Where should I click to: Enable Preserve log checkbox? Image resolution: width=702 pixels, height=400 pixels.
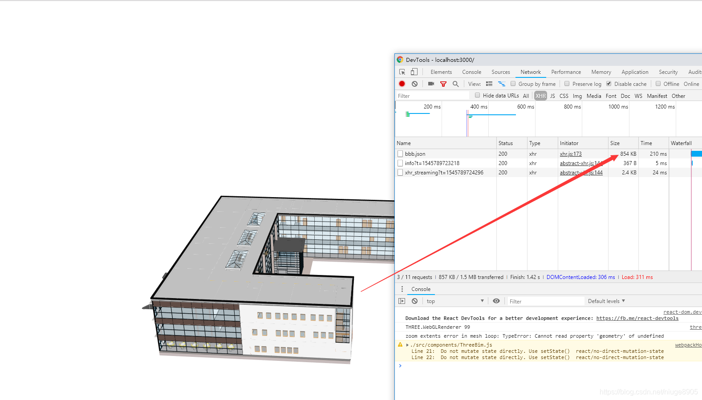click(567, 84)
